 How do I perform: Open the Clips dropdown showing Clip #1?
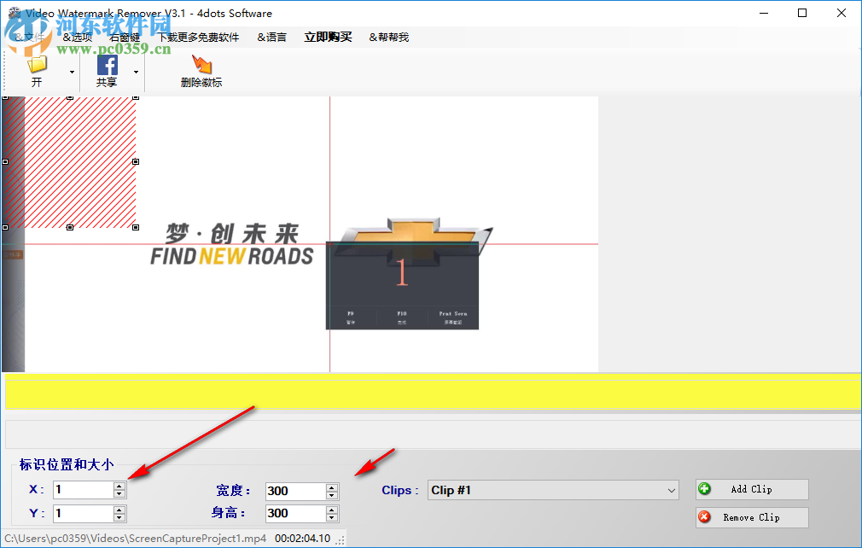(553, 489)
